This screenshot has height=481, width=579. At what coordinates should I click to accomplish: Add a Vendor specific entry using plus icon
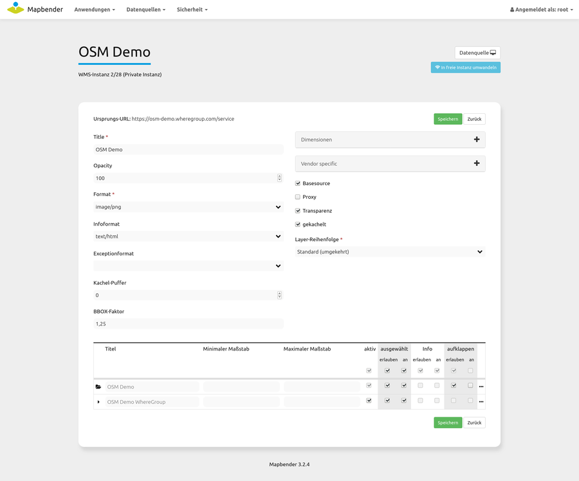477,163
